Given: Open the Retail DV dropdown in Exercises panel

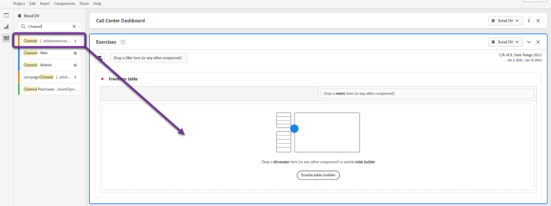Looking at the screenshot, I should 506,42.
